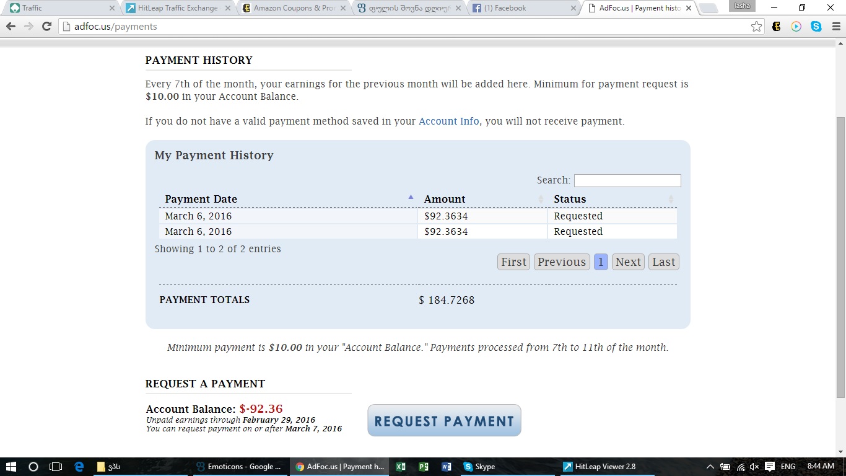The width and height of the screenshot is (846, 476).
Task: Select the $184.7268 payment total
Action: point(447,300)
